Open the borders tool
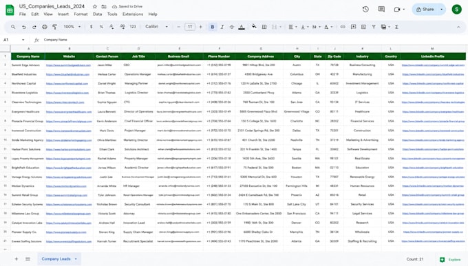This screenshot has width=468, height=266. [264, 27]
